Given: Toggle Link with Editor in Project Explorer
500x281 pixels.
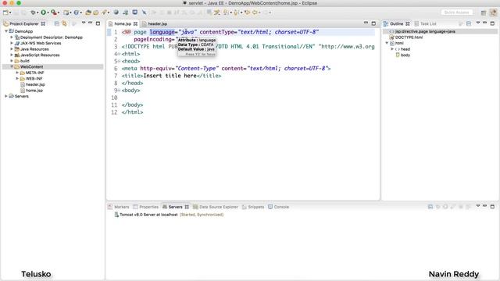Looking at the screenshot, I should point(64,23).
